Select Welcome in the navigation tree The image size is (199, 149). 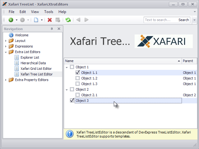(22, 35)
